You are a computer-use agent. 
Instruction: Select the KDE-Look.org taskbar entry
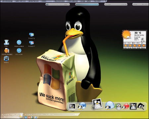73,1
